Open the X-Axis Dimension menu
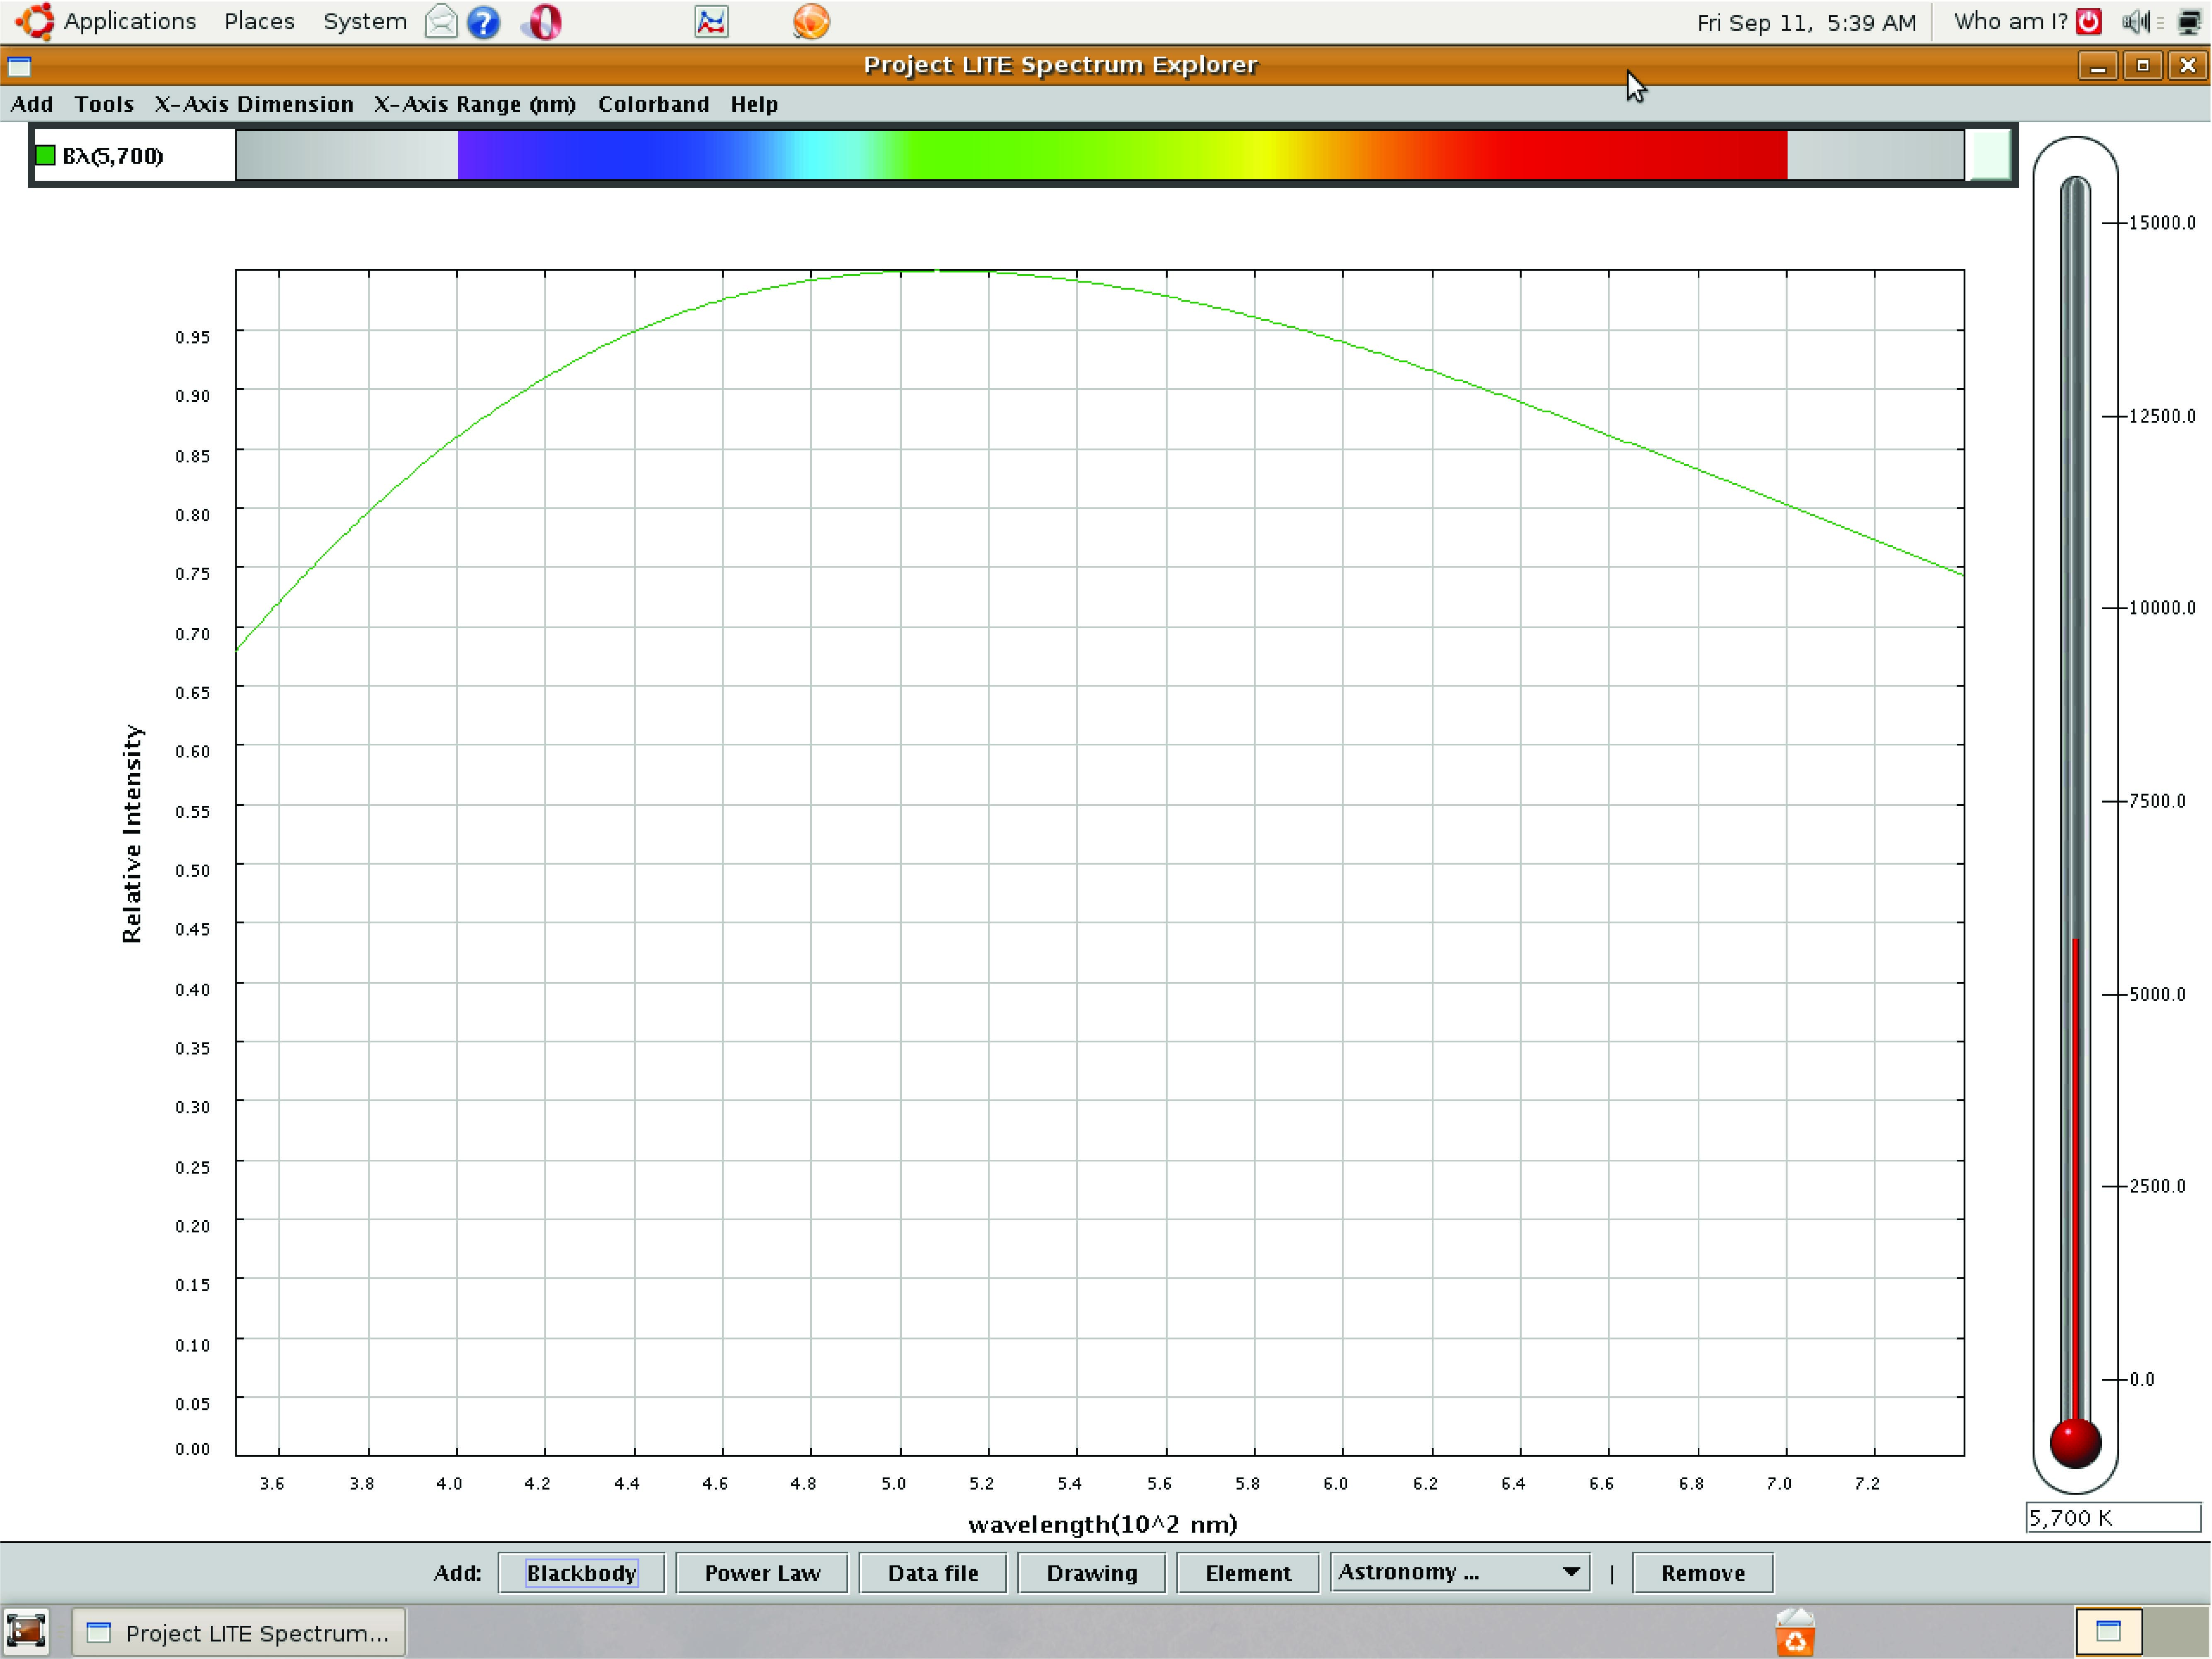This screenshot has width=2212, height=1659. coord(254,104)
